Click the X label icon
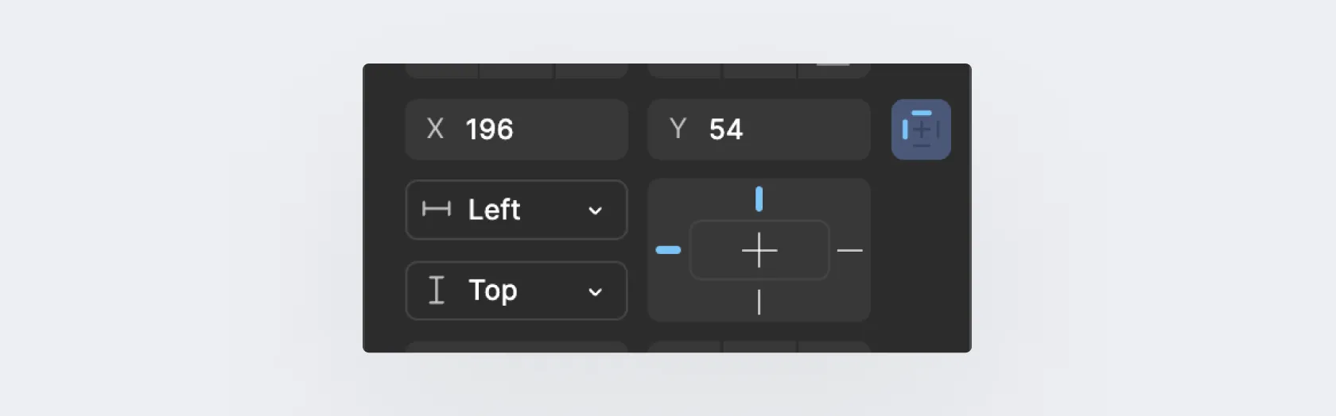The height and width of the screenshot is (416, 1336). click(435, 129)
